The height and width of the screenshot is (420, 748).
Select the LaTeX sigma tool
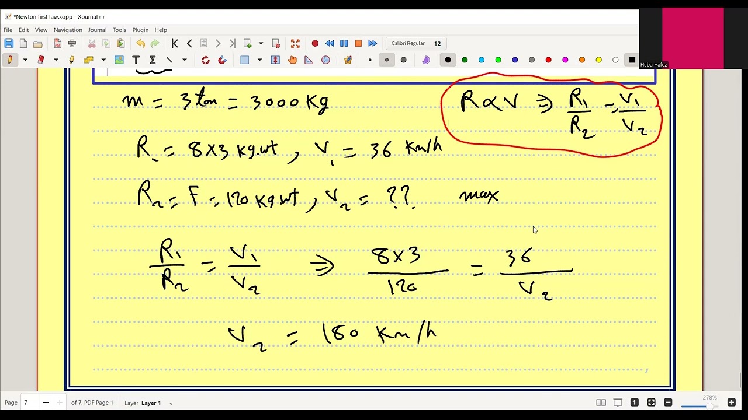pos(153,60)
